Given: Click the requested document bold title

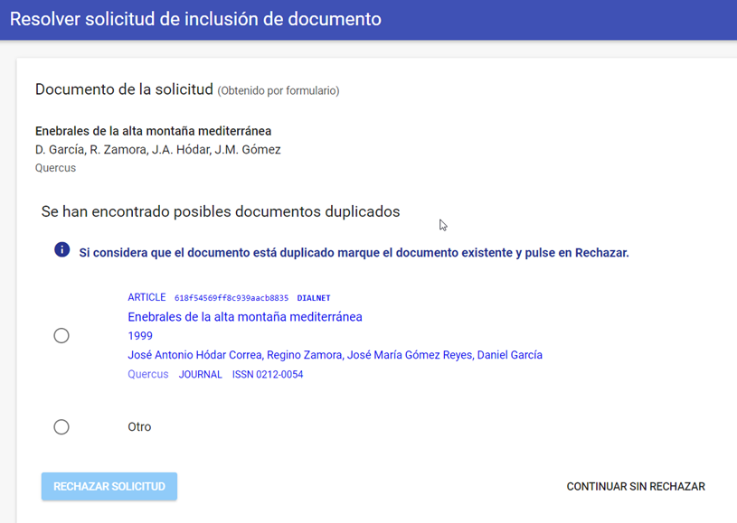Looking at the screenshot, I should pos(153,131).
